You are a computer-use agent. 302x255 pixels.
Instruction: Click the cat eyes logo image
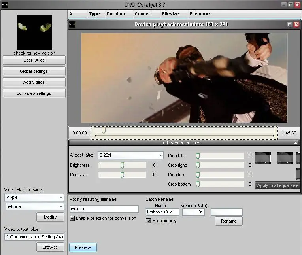coord(34,32)
